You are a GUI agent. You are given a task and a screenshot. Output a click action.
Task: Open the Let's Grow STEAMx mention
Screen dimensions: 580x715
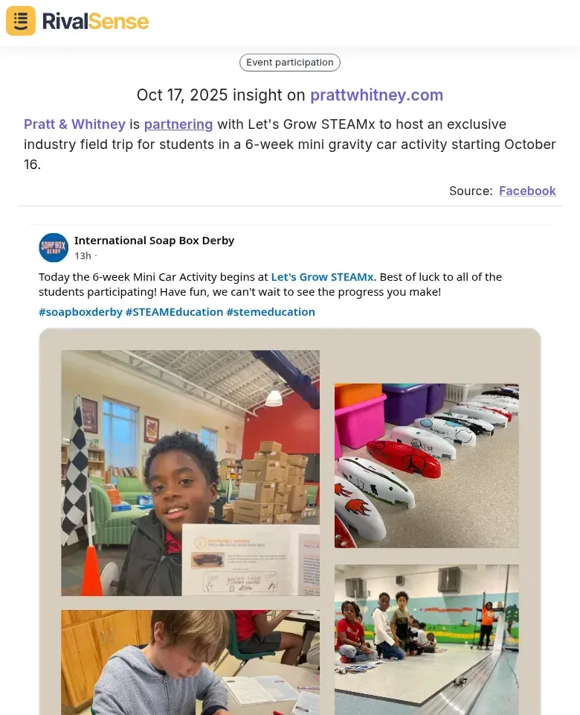[x=322, y=277]
